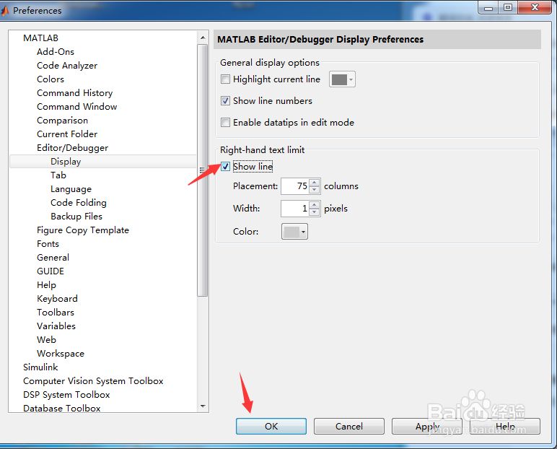Enable Highlight current line checkbox
This screenshot has height=449, width=557.
click(x=225, y=79)
